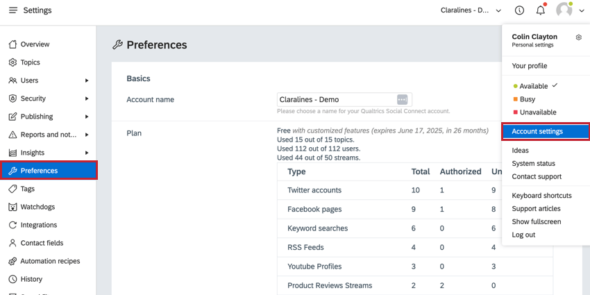Expand the Insights submenu arrow
Screen dimensions: 590x295
pyautogui.click(x=87, y=153)
